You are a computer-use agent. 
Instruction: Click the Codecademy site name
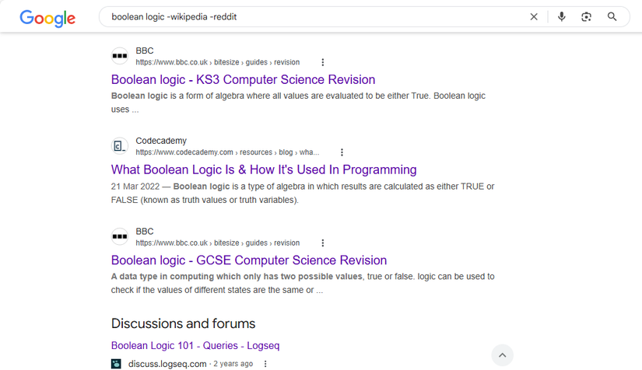[161, 141]
